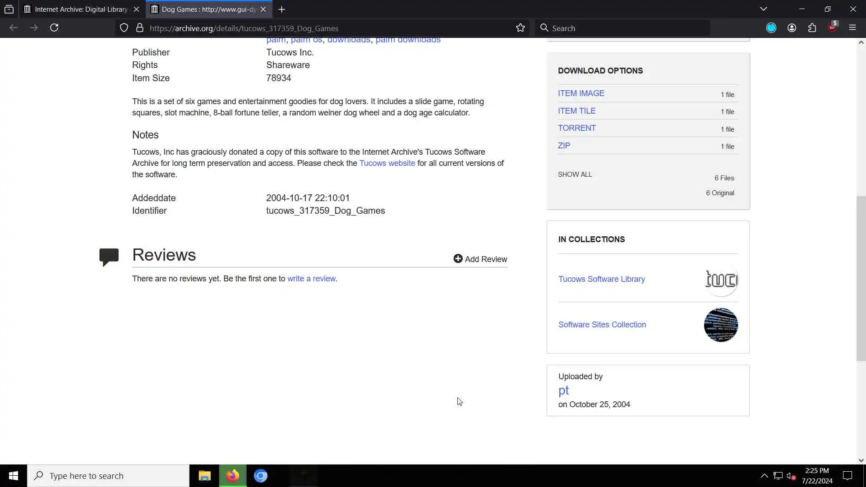Click the bookmark star icon

tap(521, 28)
